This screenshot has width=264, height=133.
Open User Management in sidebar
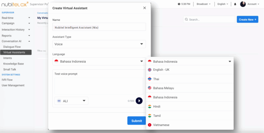point(13,85)
